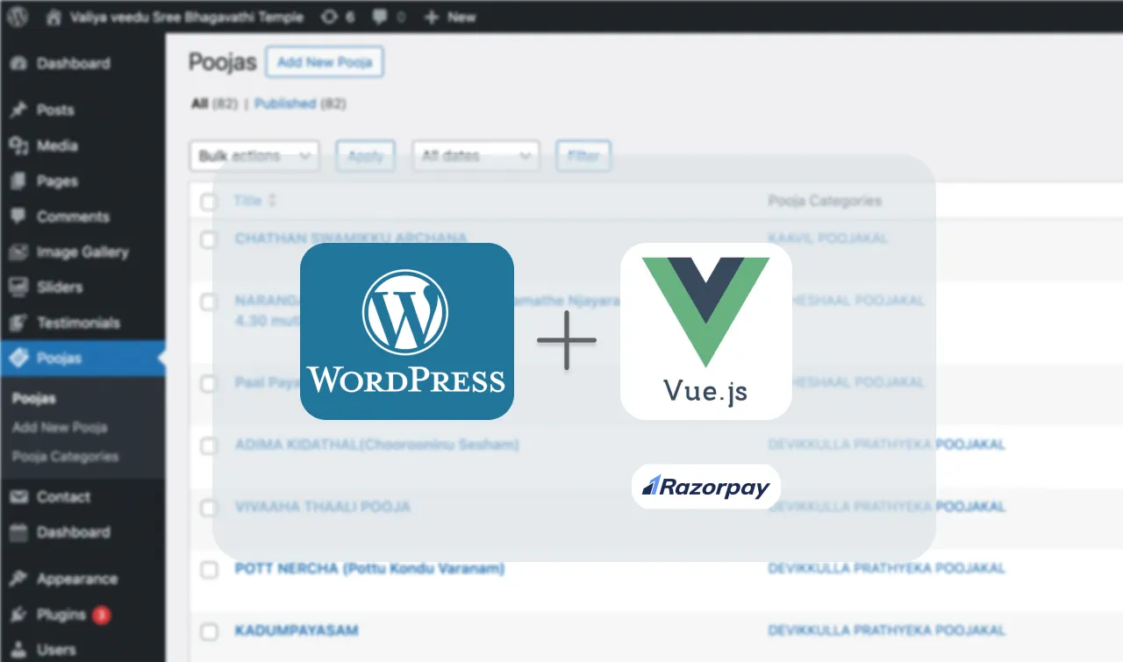The width and height of the screenshot is (1123, 662).
Task: Expand the All dates filter dropdown
Action: tap(475, 155)
